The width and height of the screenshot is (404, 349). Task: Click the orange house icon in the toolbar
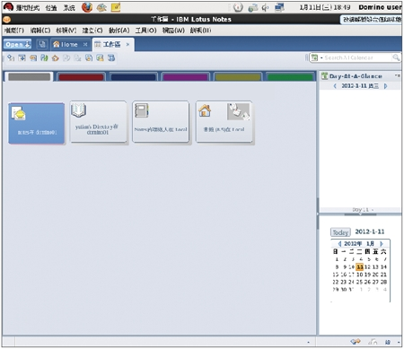tap(55, 58)
